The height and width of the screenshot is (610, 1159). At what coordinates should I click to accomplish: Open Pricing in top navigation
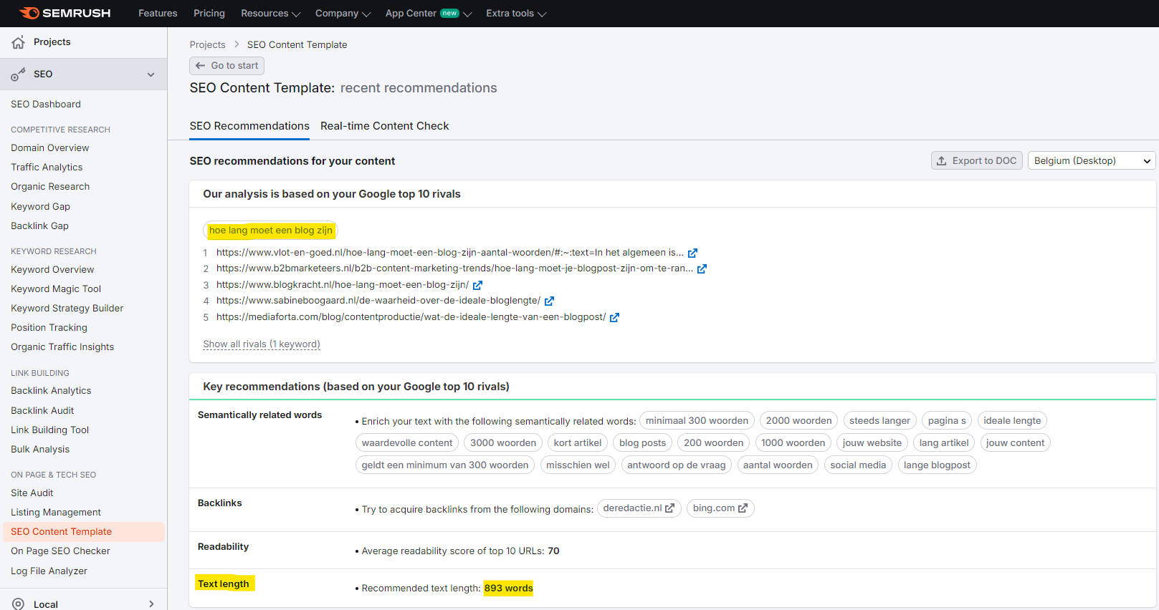(209, 14)
